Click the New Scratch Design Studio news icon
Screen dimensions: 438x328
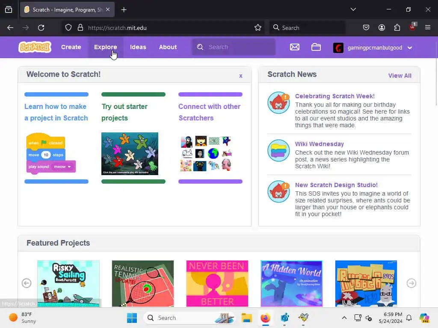278,192
